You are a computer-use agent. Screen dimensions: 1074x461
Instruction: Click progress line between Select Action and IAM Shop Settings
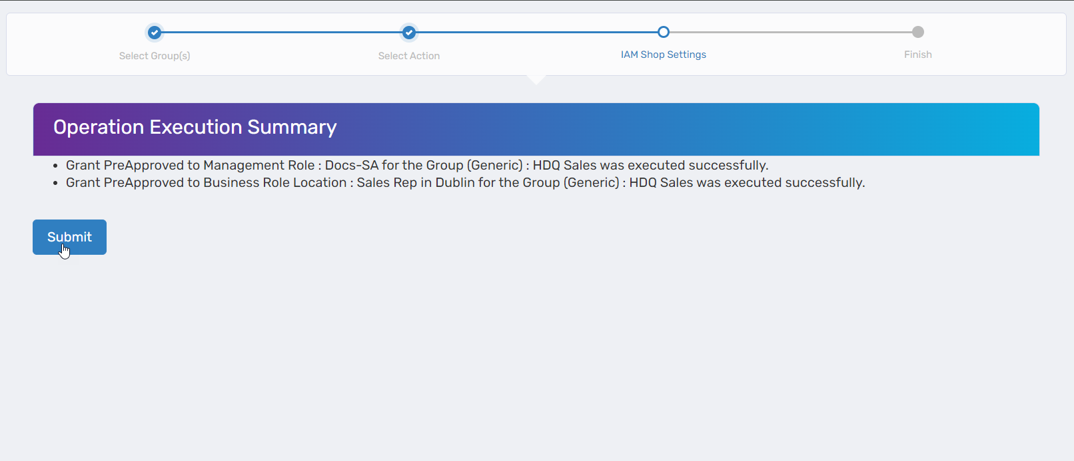pyautogui.click(x=536, y=32)
